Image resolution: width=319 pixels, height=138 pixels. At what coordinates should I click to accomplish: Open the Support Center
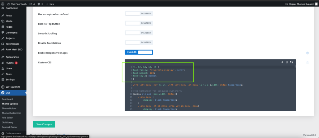10,127
